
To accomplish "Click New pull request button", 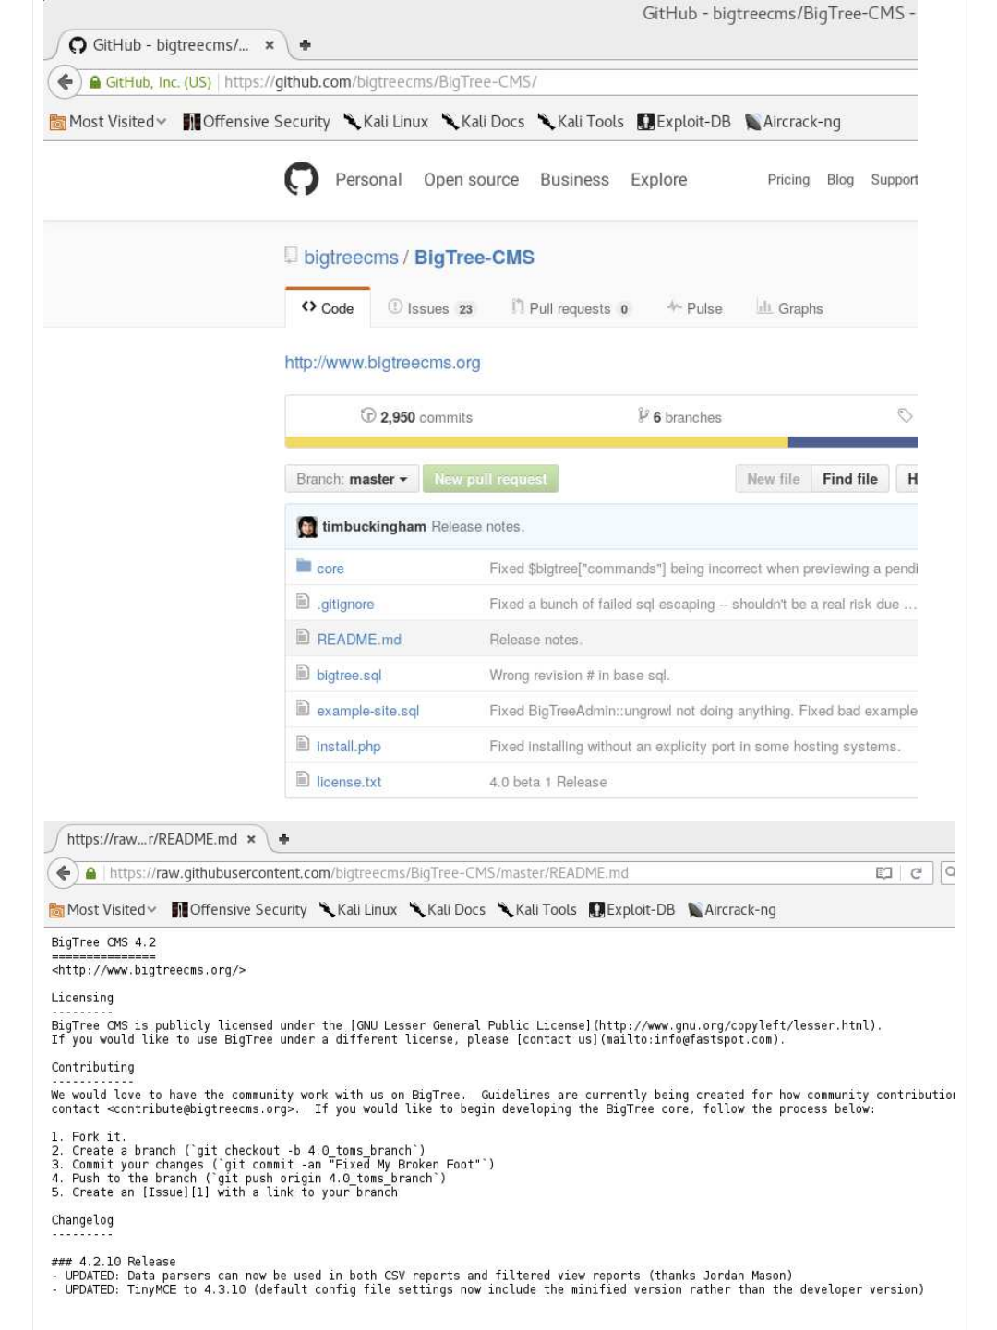I will (x=490, y=479).
